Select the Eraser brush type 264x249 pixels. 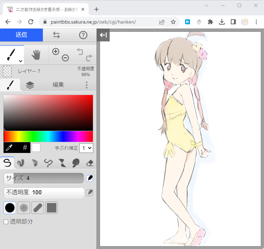[x=90, y=163]
